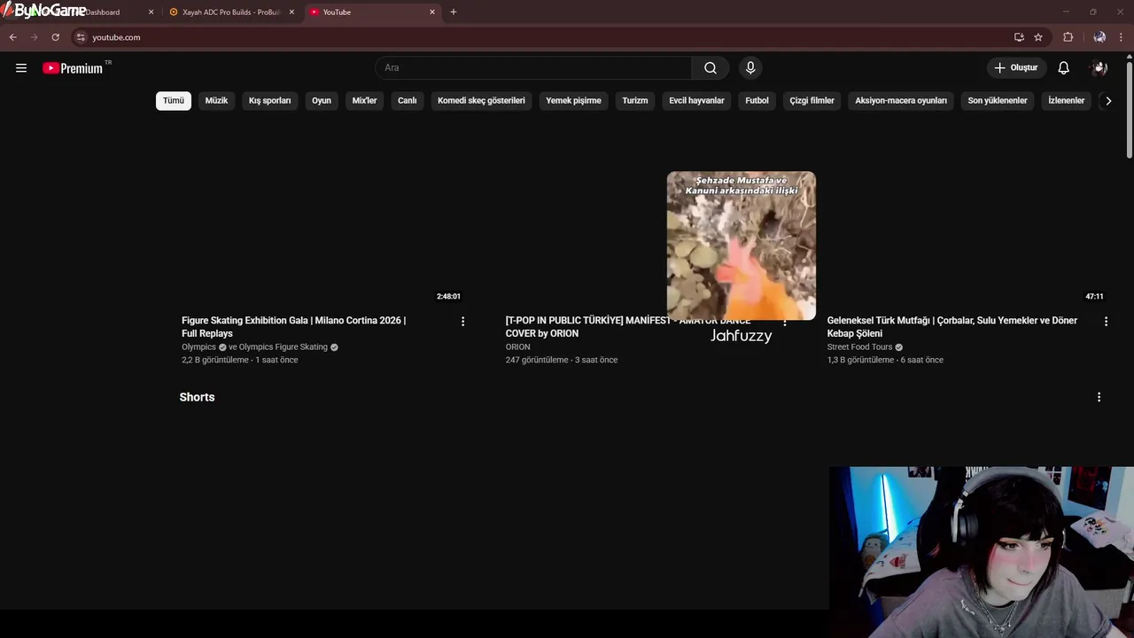Click the 2:48:01 duration badge
The image size is (1134, 638).
[448, 297]
